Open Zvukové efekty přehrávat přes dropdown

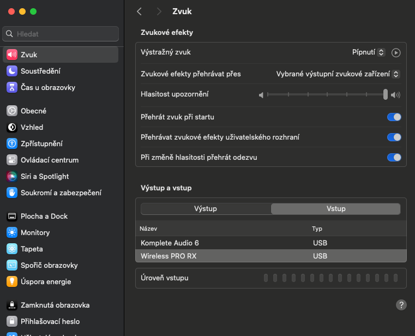click(x=338, y=74)
